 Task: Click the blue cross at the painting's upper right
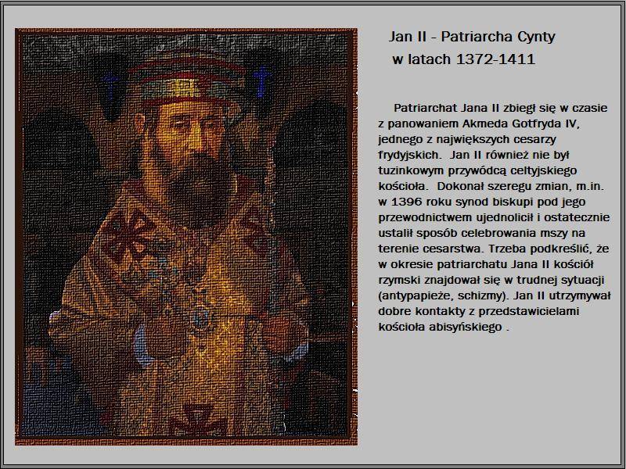click(x=263, y=79)
